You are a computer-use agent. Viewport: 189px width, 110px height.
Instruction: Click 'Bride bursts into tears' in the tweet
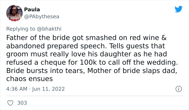(41, 70)
